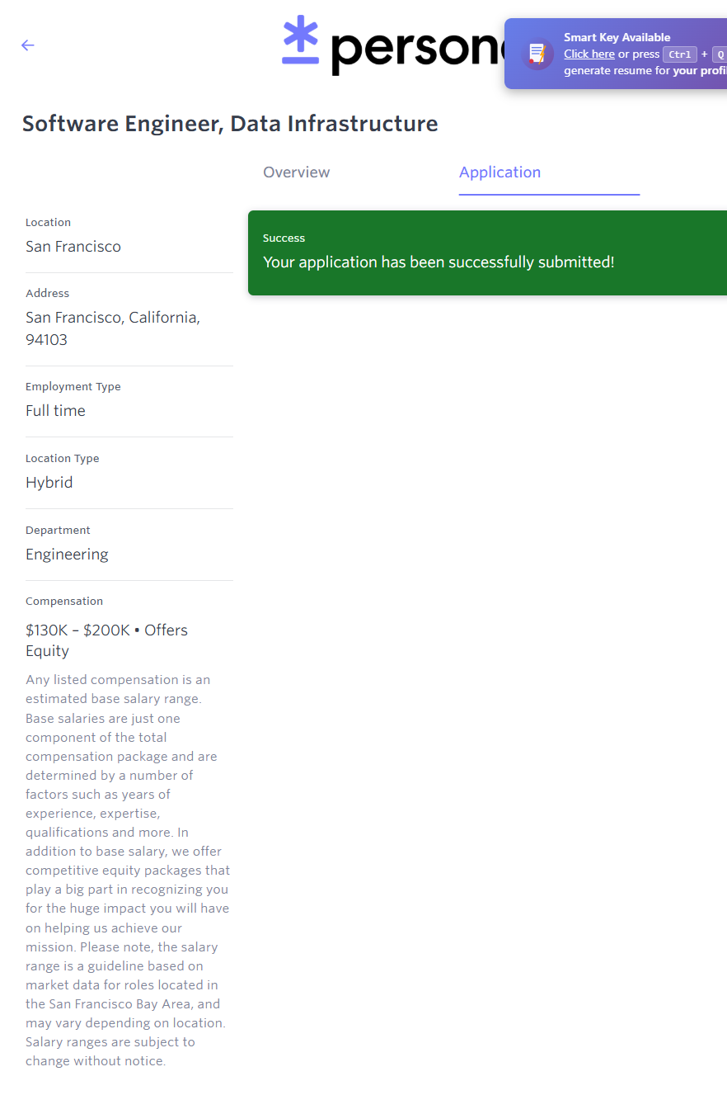
Task: Switch to the Overview tab
Action: (296, 172)
